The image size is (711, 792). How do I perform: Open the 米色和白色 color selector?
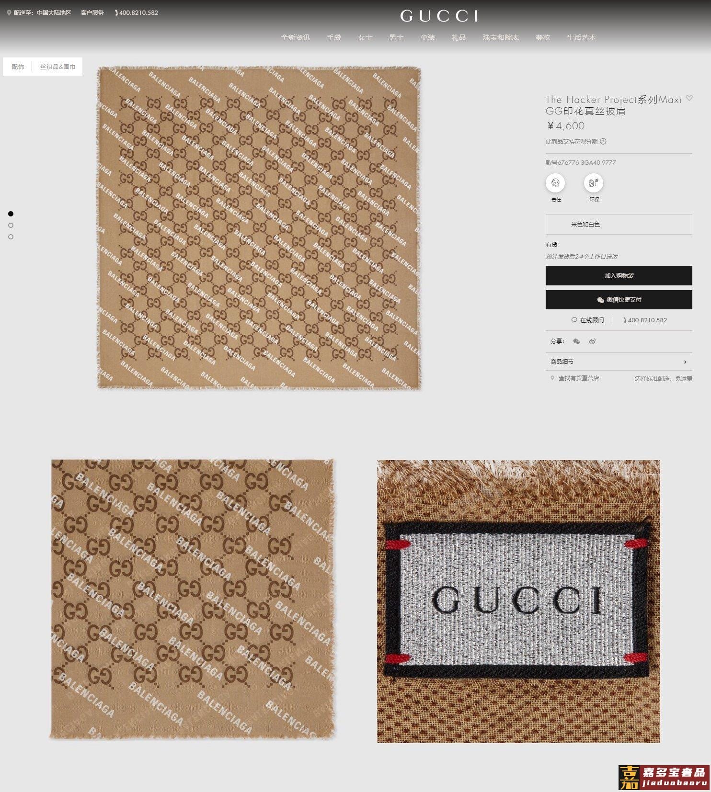click(619, 224)
